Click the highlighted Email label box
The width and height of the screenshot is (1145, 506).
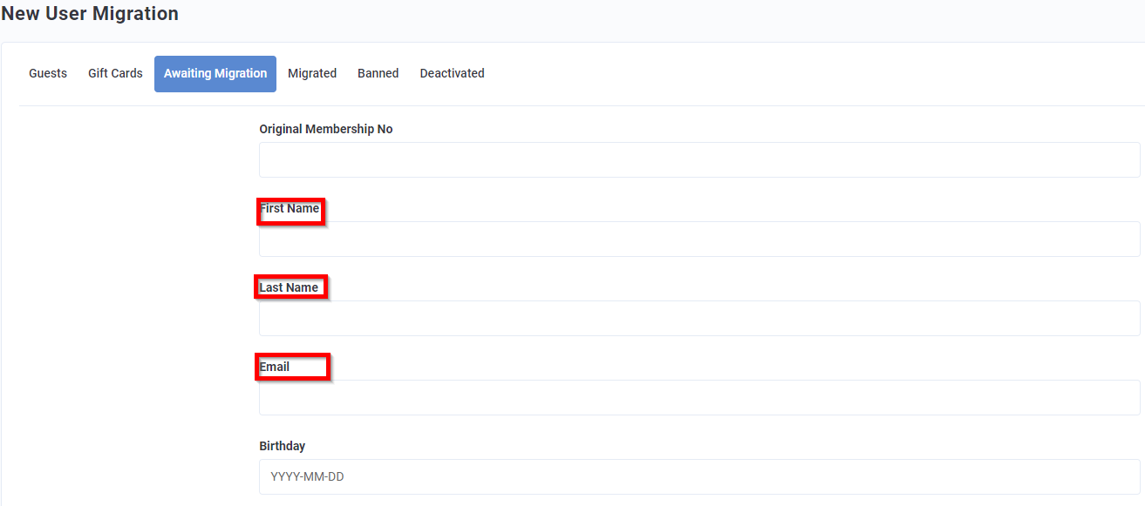pos(292,366)
